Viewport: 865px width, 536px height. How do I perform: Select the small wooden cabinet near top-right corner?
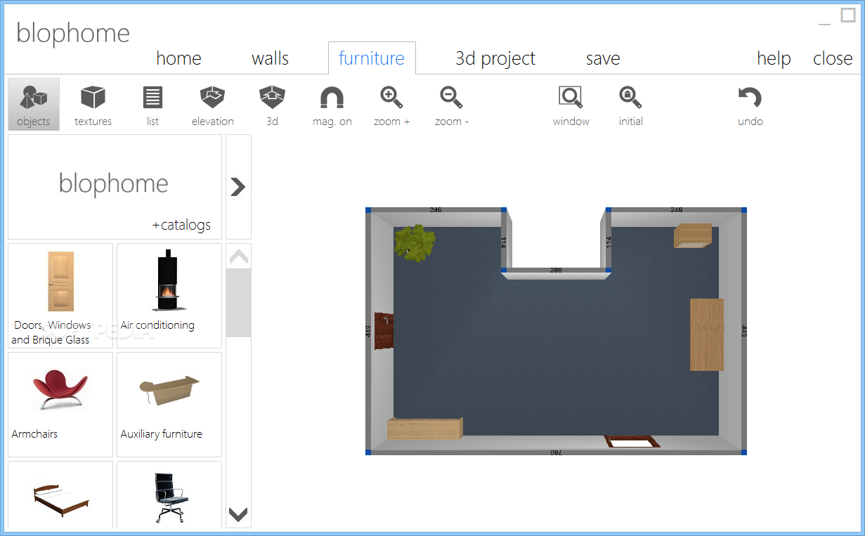(693, 236)
